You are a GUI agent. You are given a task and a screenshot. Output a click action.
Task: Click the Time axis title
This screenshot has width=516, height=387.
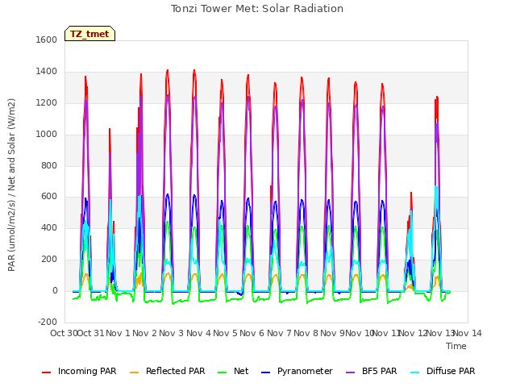[456, 346]
